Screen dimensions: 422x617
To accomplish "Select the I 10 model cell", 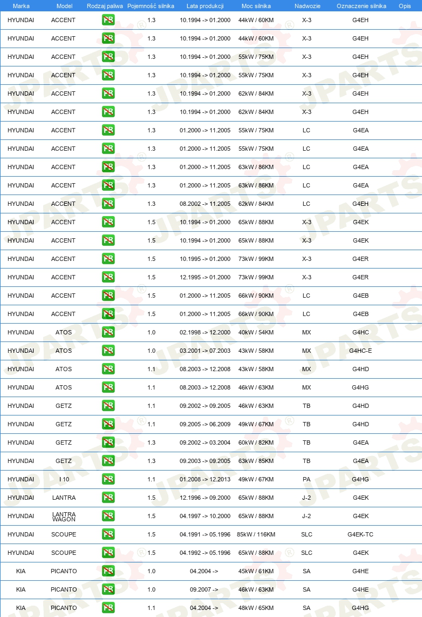I will tap(64, 479).
